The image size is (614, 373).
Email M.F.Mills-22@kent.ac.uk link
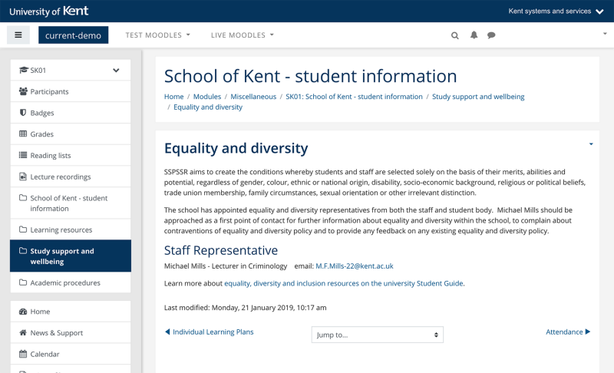(355, 266)
